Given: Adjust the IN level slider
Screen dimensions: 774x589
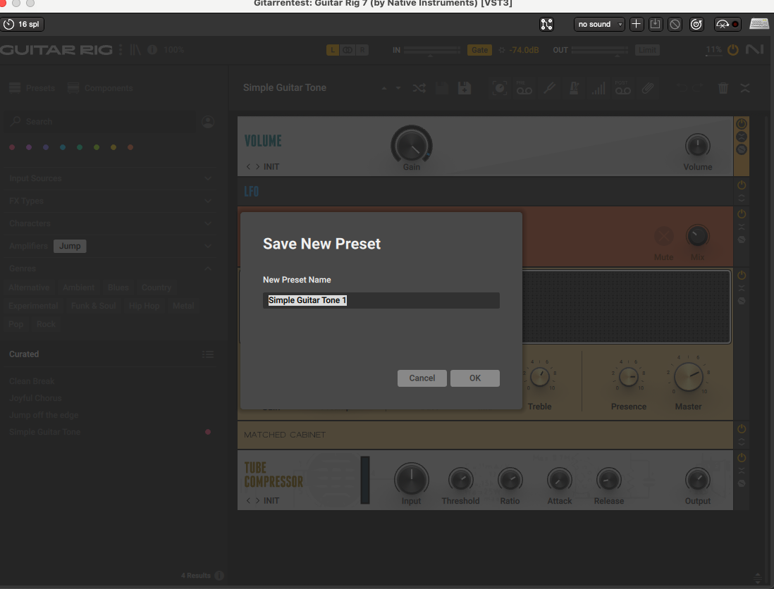Looking at the screenshot, I should [432, 50].
